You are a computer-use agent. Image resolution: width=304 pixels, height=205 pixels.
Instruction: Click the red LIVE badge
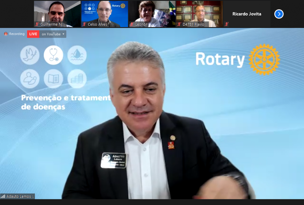click(x=33, y=34)
